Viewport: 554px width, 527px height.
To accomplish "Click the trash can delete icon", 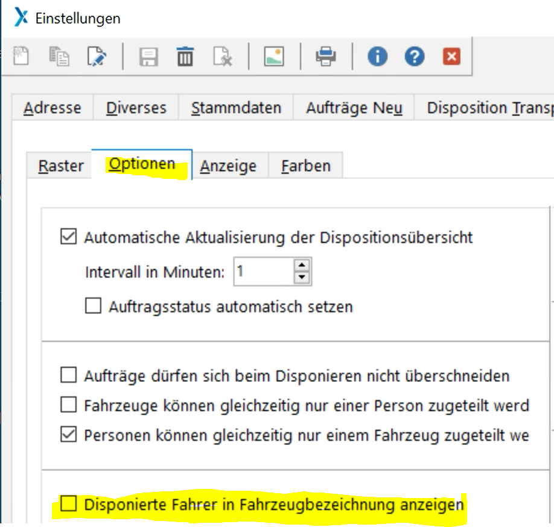I will [185, 57].
